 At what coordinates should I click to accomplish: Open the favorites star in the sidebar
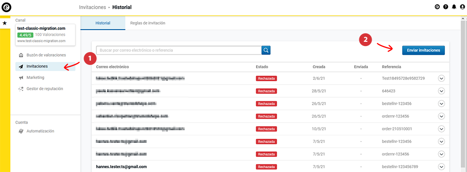pos(5,23)
